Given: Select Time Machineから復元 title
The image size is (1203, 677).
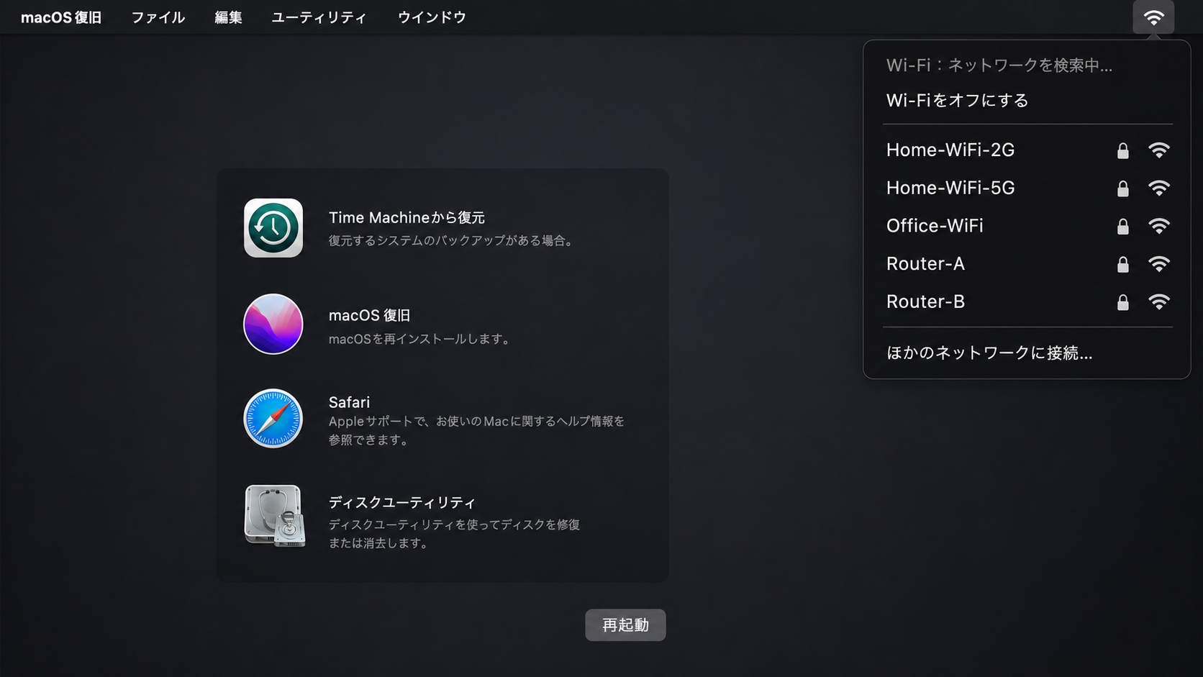Looking at the screenshot, I should point(407,217).
